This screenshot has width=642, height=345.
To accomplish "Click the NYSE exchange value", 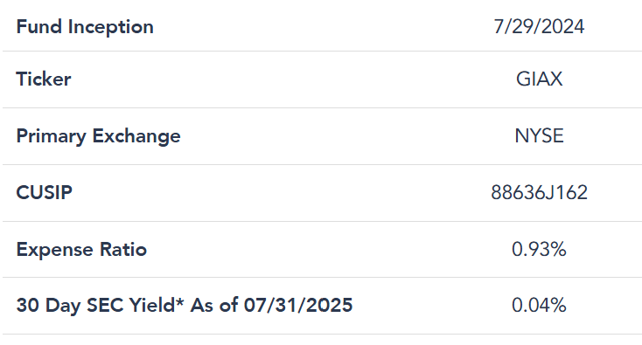I will click(539, 135).
